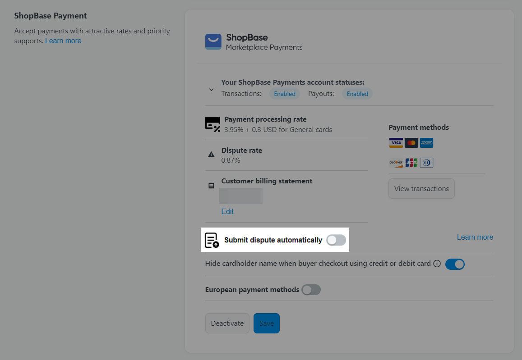
Task: Click the ShopBase shopping bag logo
Action: pos(213,42)
